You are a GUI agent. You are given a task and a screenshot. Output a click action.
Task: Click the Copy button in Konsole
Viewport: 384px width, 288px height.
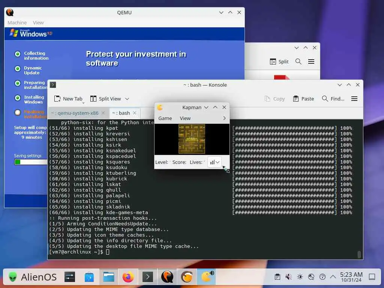274,99
